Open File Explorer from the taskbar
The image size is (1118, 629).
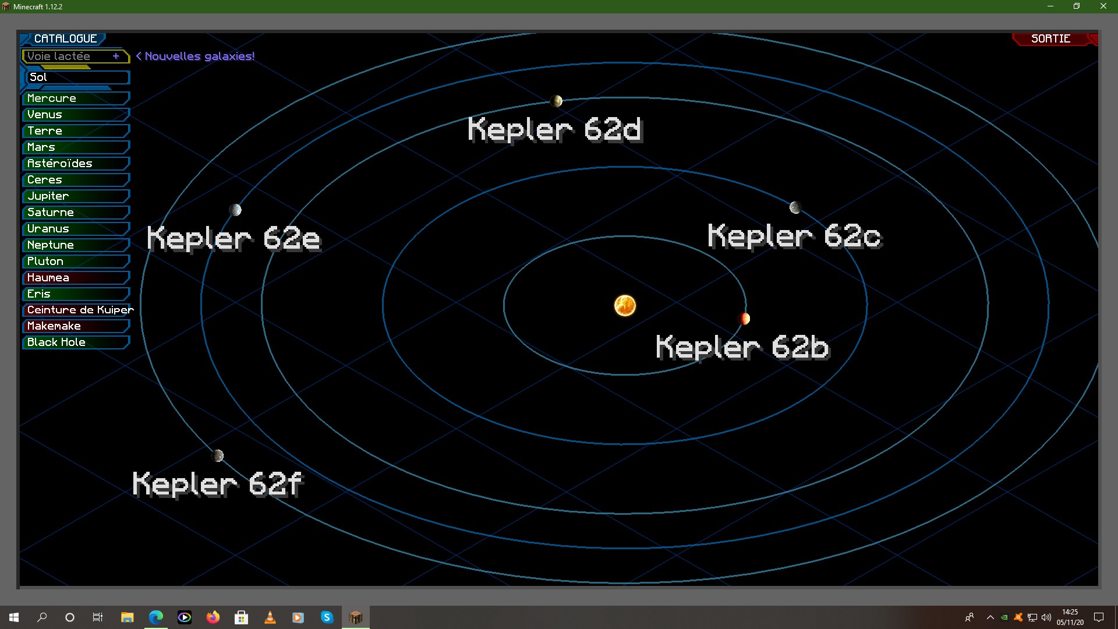[x=127, y=617]
